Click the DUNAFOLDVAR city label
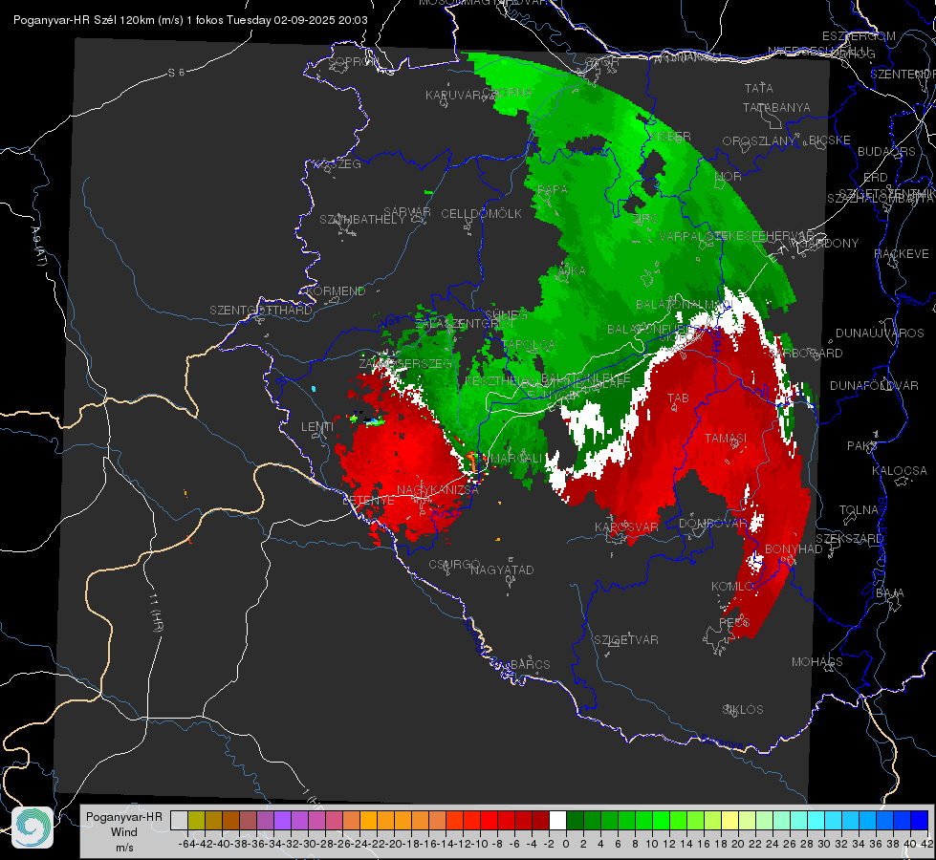 (874, 386)
